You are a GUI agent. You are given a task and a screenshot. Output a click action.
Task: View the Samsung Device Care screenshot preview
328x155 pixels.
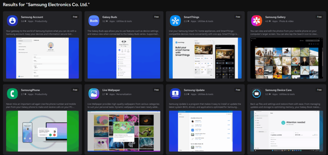(287, 131)
